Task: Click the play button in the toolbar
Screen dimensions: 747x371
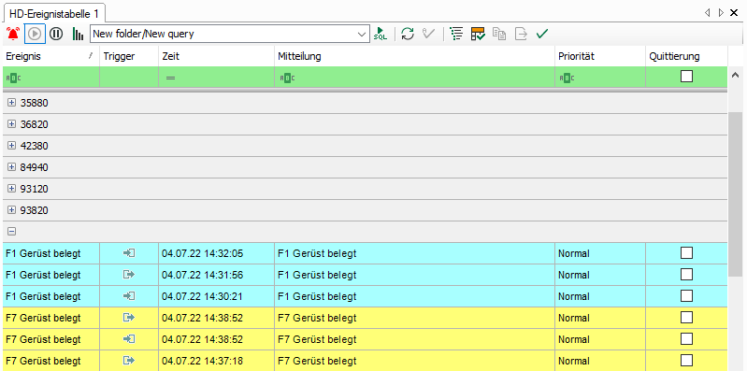Action: click(35, 34)
